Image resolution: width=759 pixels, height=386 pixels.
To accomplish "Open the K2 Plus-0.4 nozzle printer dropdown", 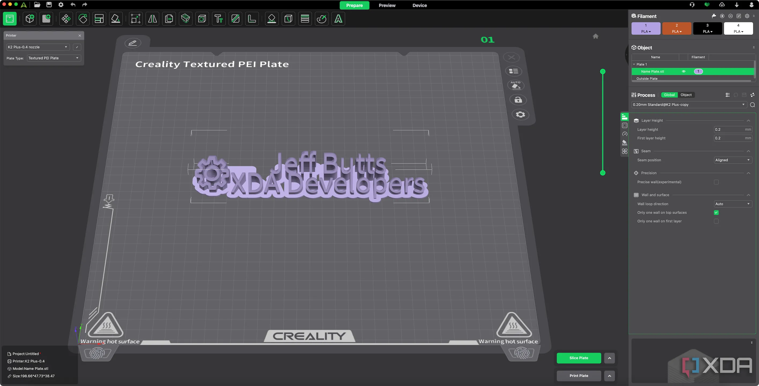I will (x=38, y=47).
